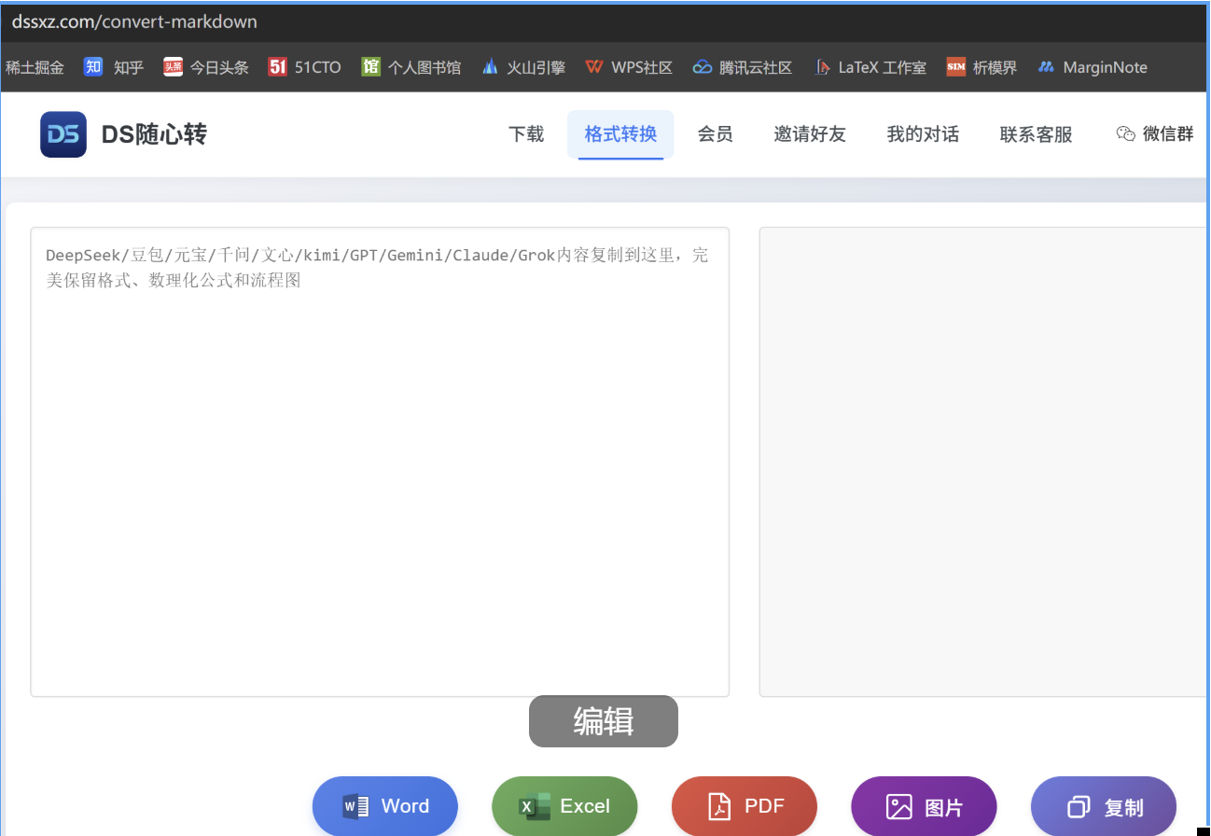
Task: Open the 稀土掘金 bookmark
Action: point(35,67)
